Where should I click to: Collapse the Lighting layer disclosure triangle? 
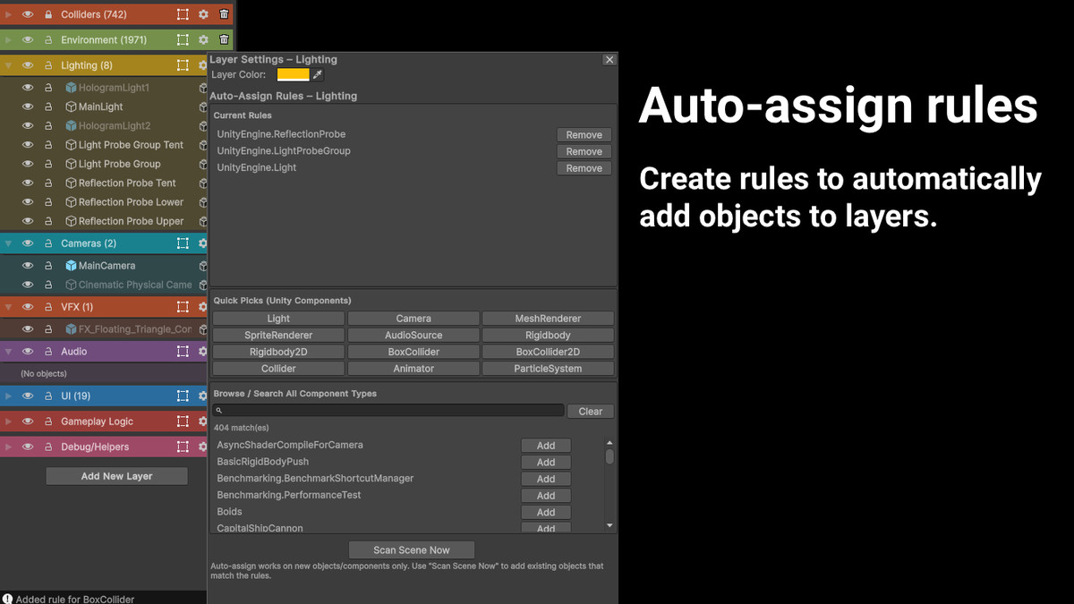(x=8, y=64)
